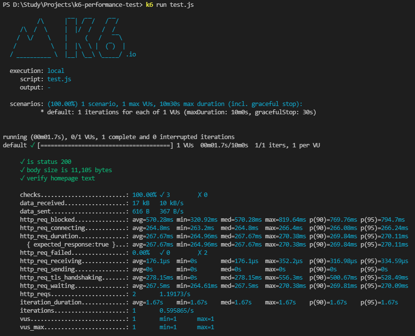Click http_req_tls_handshaking 'avg=278.15ms'
The height and width of the screenshot is (336, 415).
[153, 278]
